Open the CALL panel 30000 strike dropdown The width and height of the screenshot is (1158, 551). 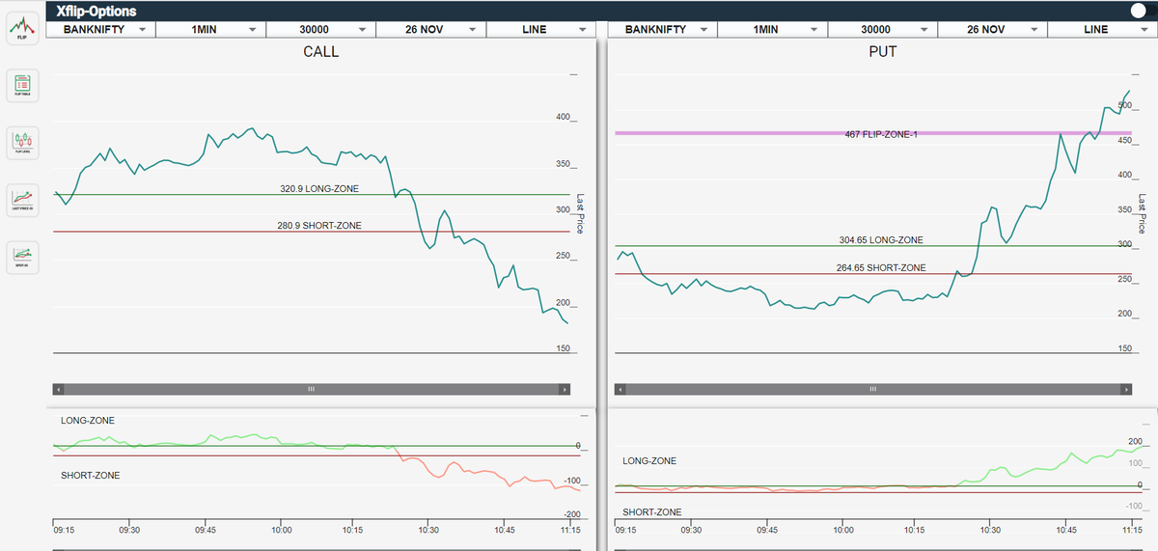(x=320, y=29)
